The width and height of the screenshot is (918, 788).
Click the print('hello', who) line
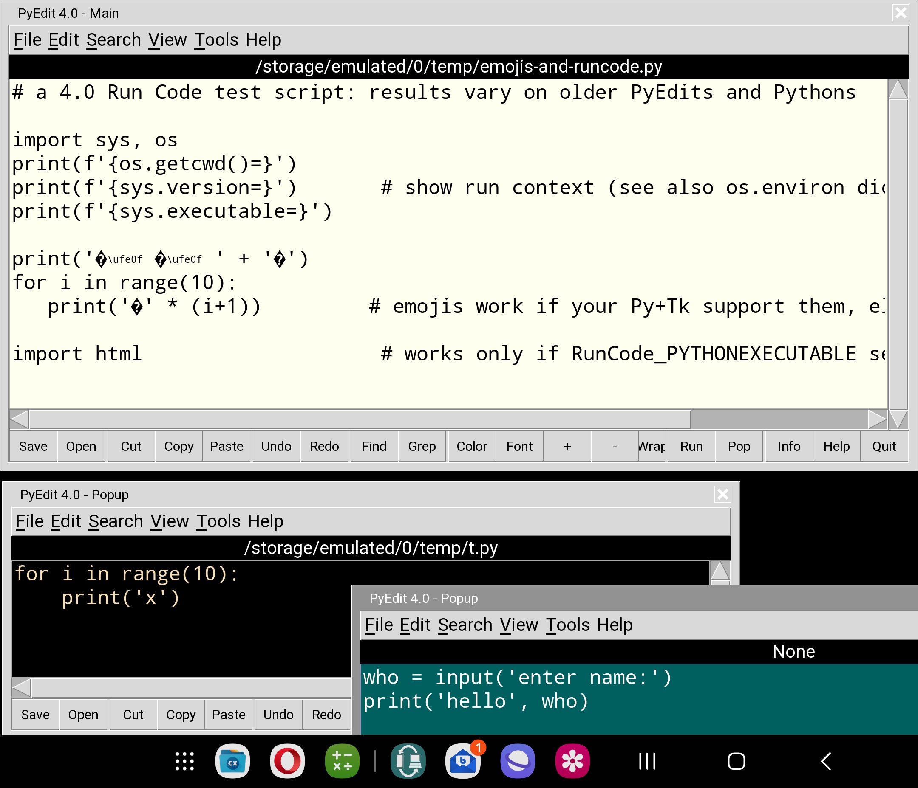(x=476, y=701)
